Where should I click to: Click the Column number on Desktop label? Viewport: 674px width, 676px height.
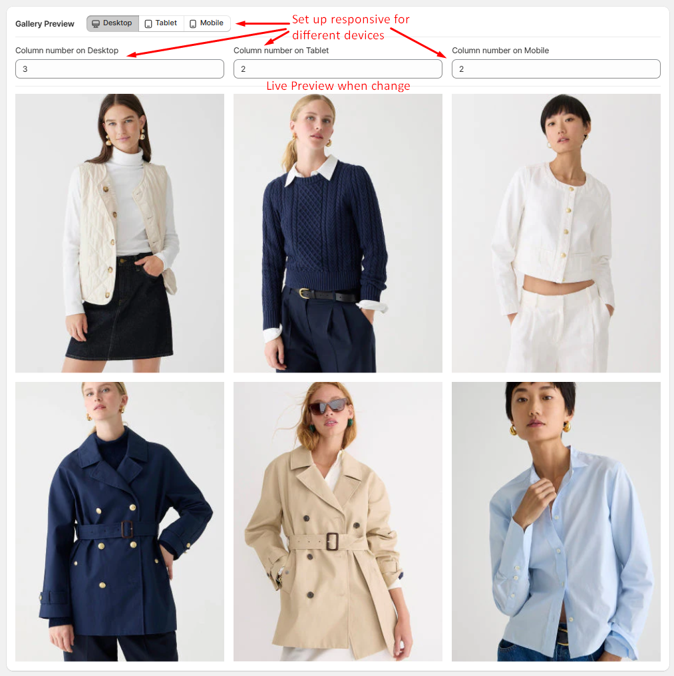[67, 51]
